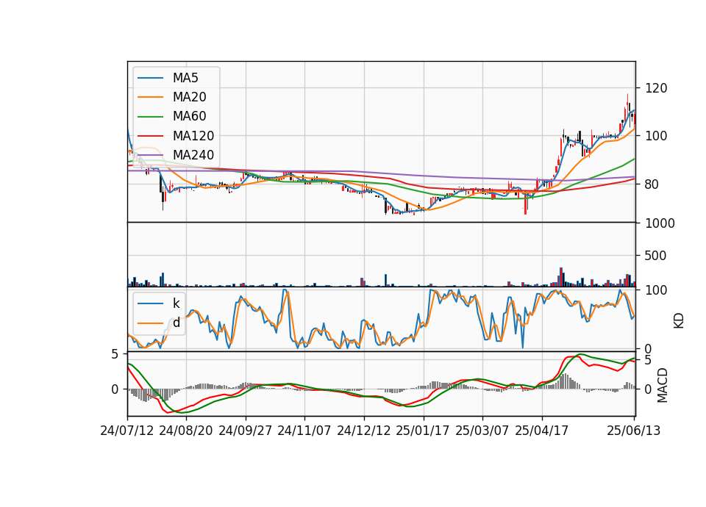Click the MACD axis title

point(663,385)
